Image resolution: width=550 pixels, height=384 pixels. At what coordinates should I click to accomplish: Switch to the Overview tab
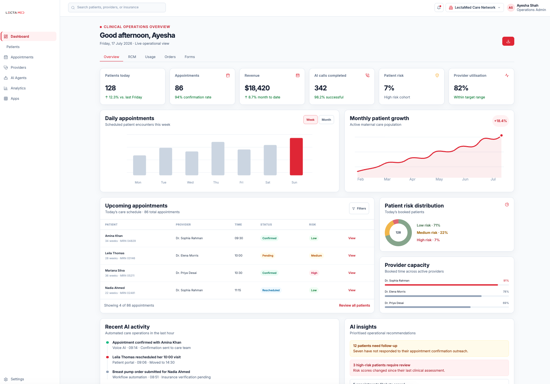point(111,57)
